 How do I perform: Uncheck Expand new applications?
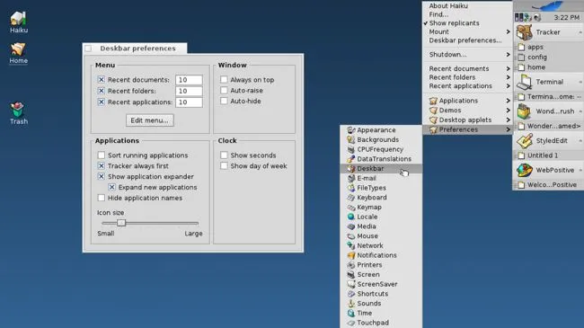(x=111, y=188)
